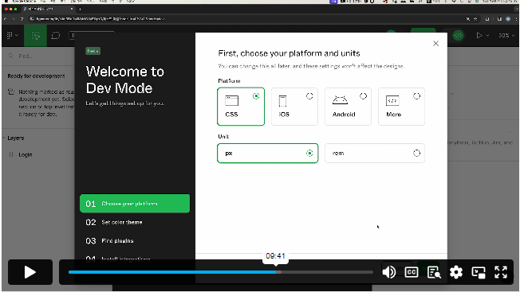This screenshot has height=292, width=520.
Task: Select the Comment tool in Figma toolbar
Action: [x=55, y=35]
